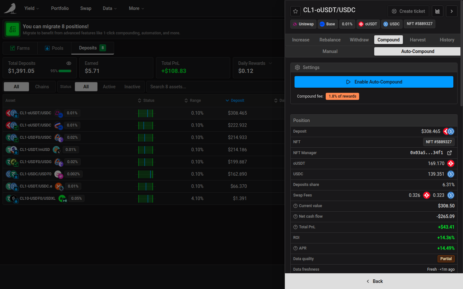
Task: Expand Daily Rewards dropdown
Action: point(270,63)
